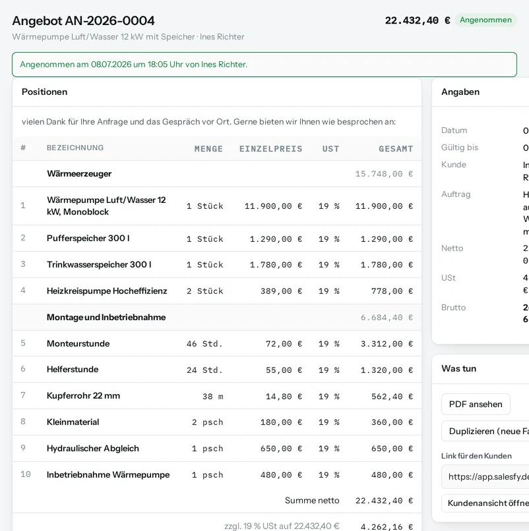Image resolution: width=529 pixels, height=531 pixels.
Task: Click the zzgl. 19 % USt label
Action: [282, 526]
